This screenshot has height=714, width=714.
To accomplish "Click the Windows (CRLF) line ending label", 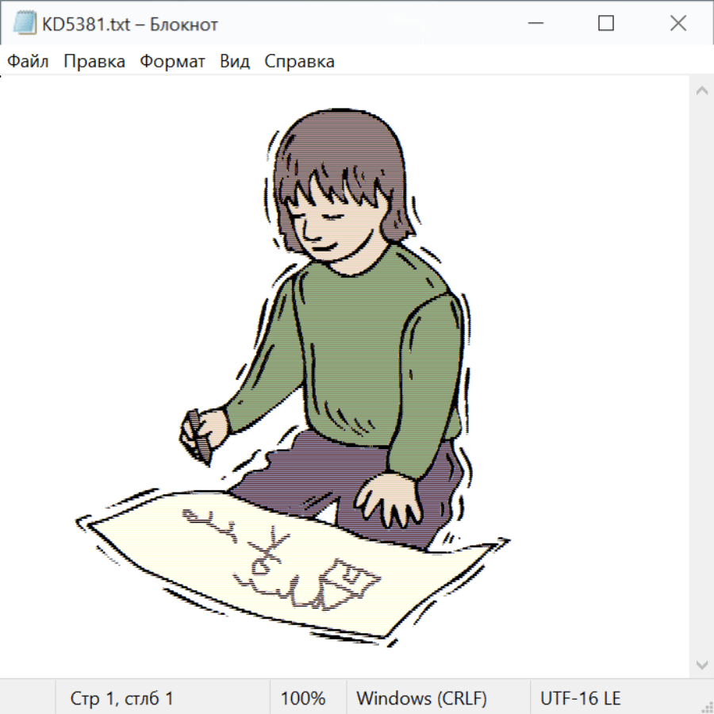I will (422, 698).
